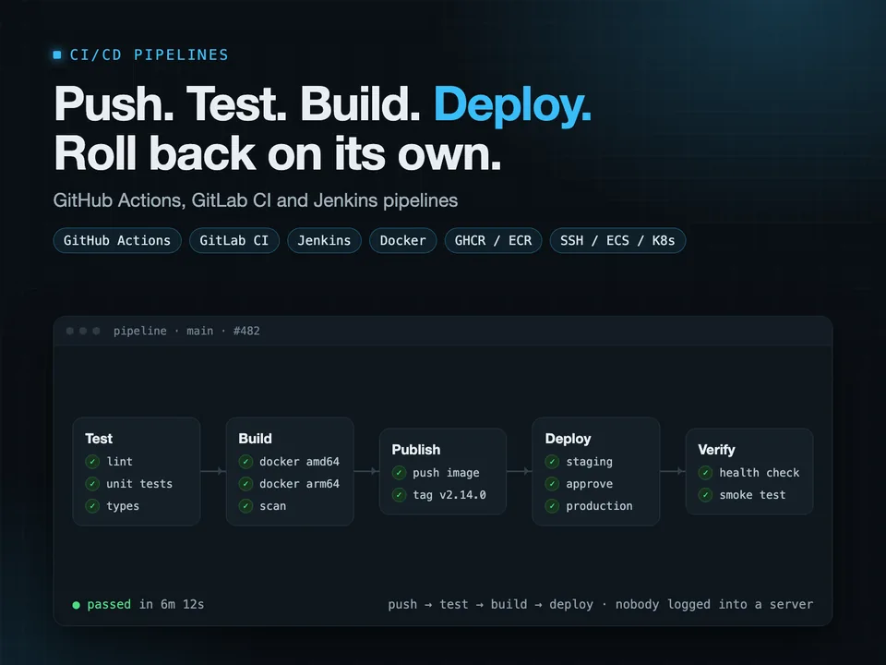Click the 'staging' job label
The height and width of the screenshot is (665, 886).
click(590, 462)
